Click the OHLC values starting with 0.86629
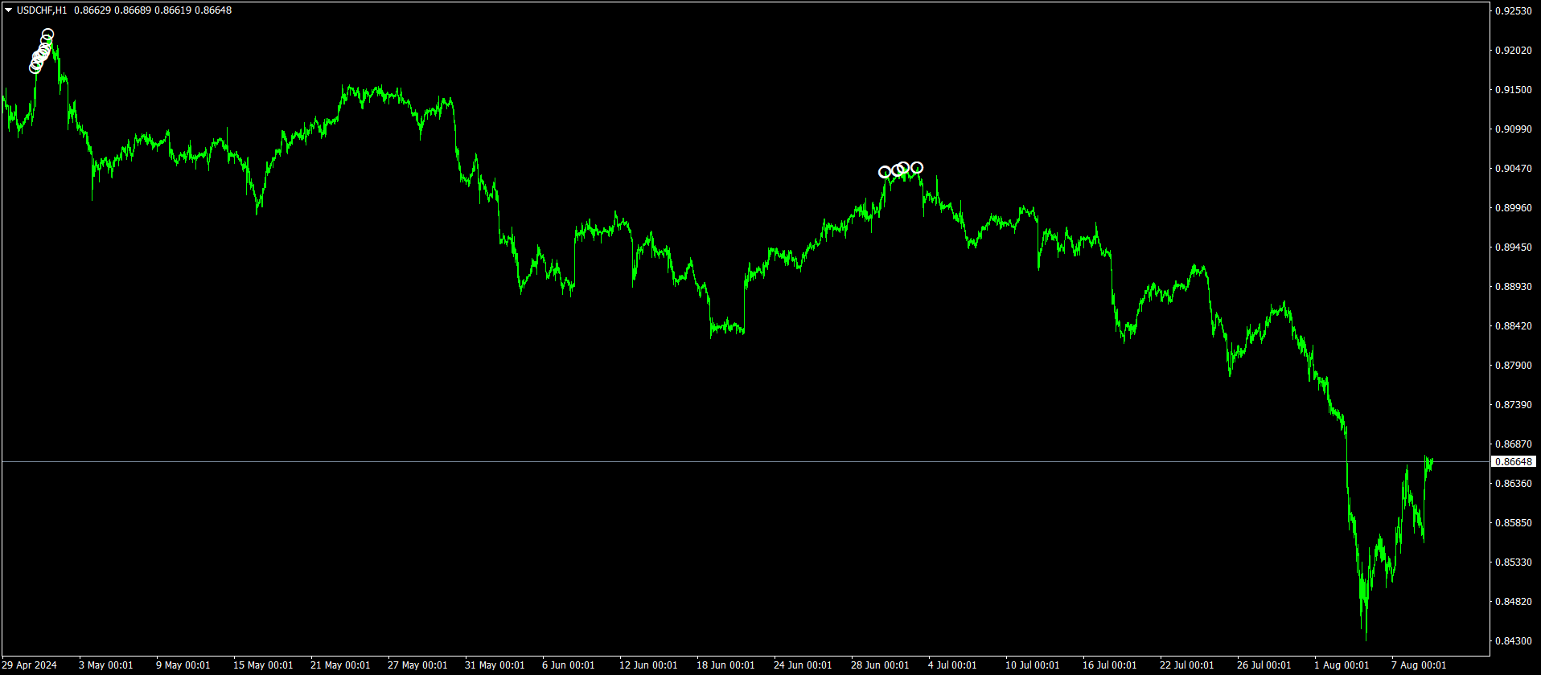 (153, 10)
